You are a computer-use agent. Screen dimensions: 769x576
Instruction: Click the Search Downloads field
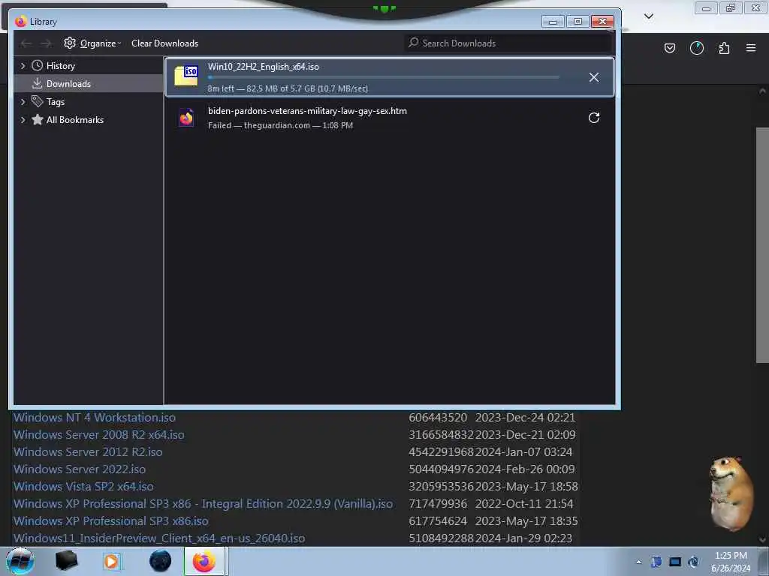[509, 43]
